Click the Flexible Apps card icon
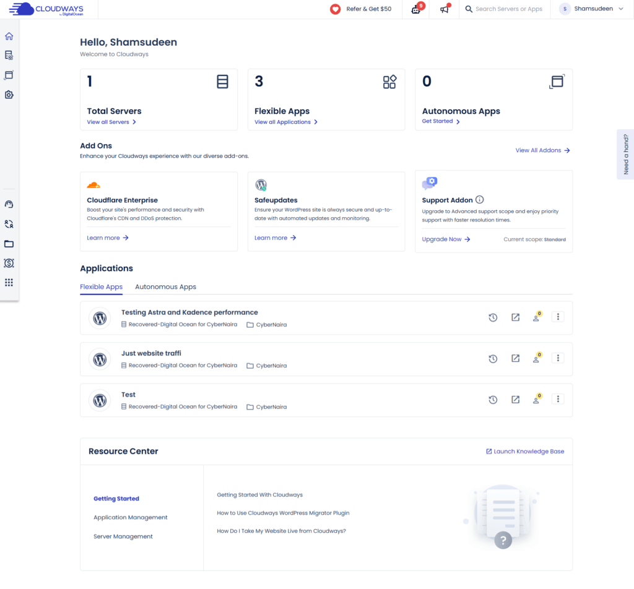Screen dimensions: 634x589 point(390,82)
